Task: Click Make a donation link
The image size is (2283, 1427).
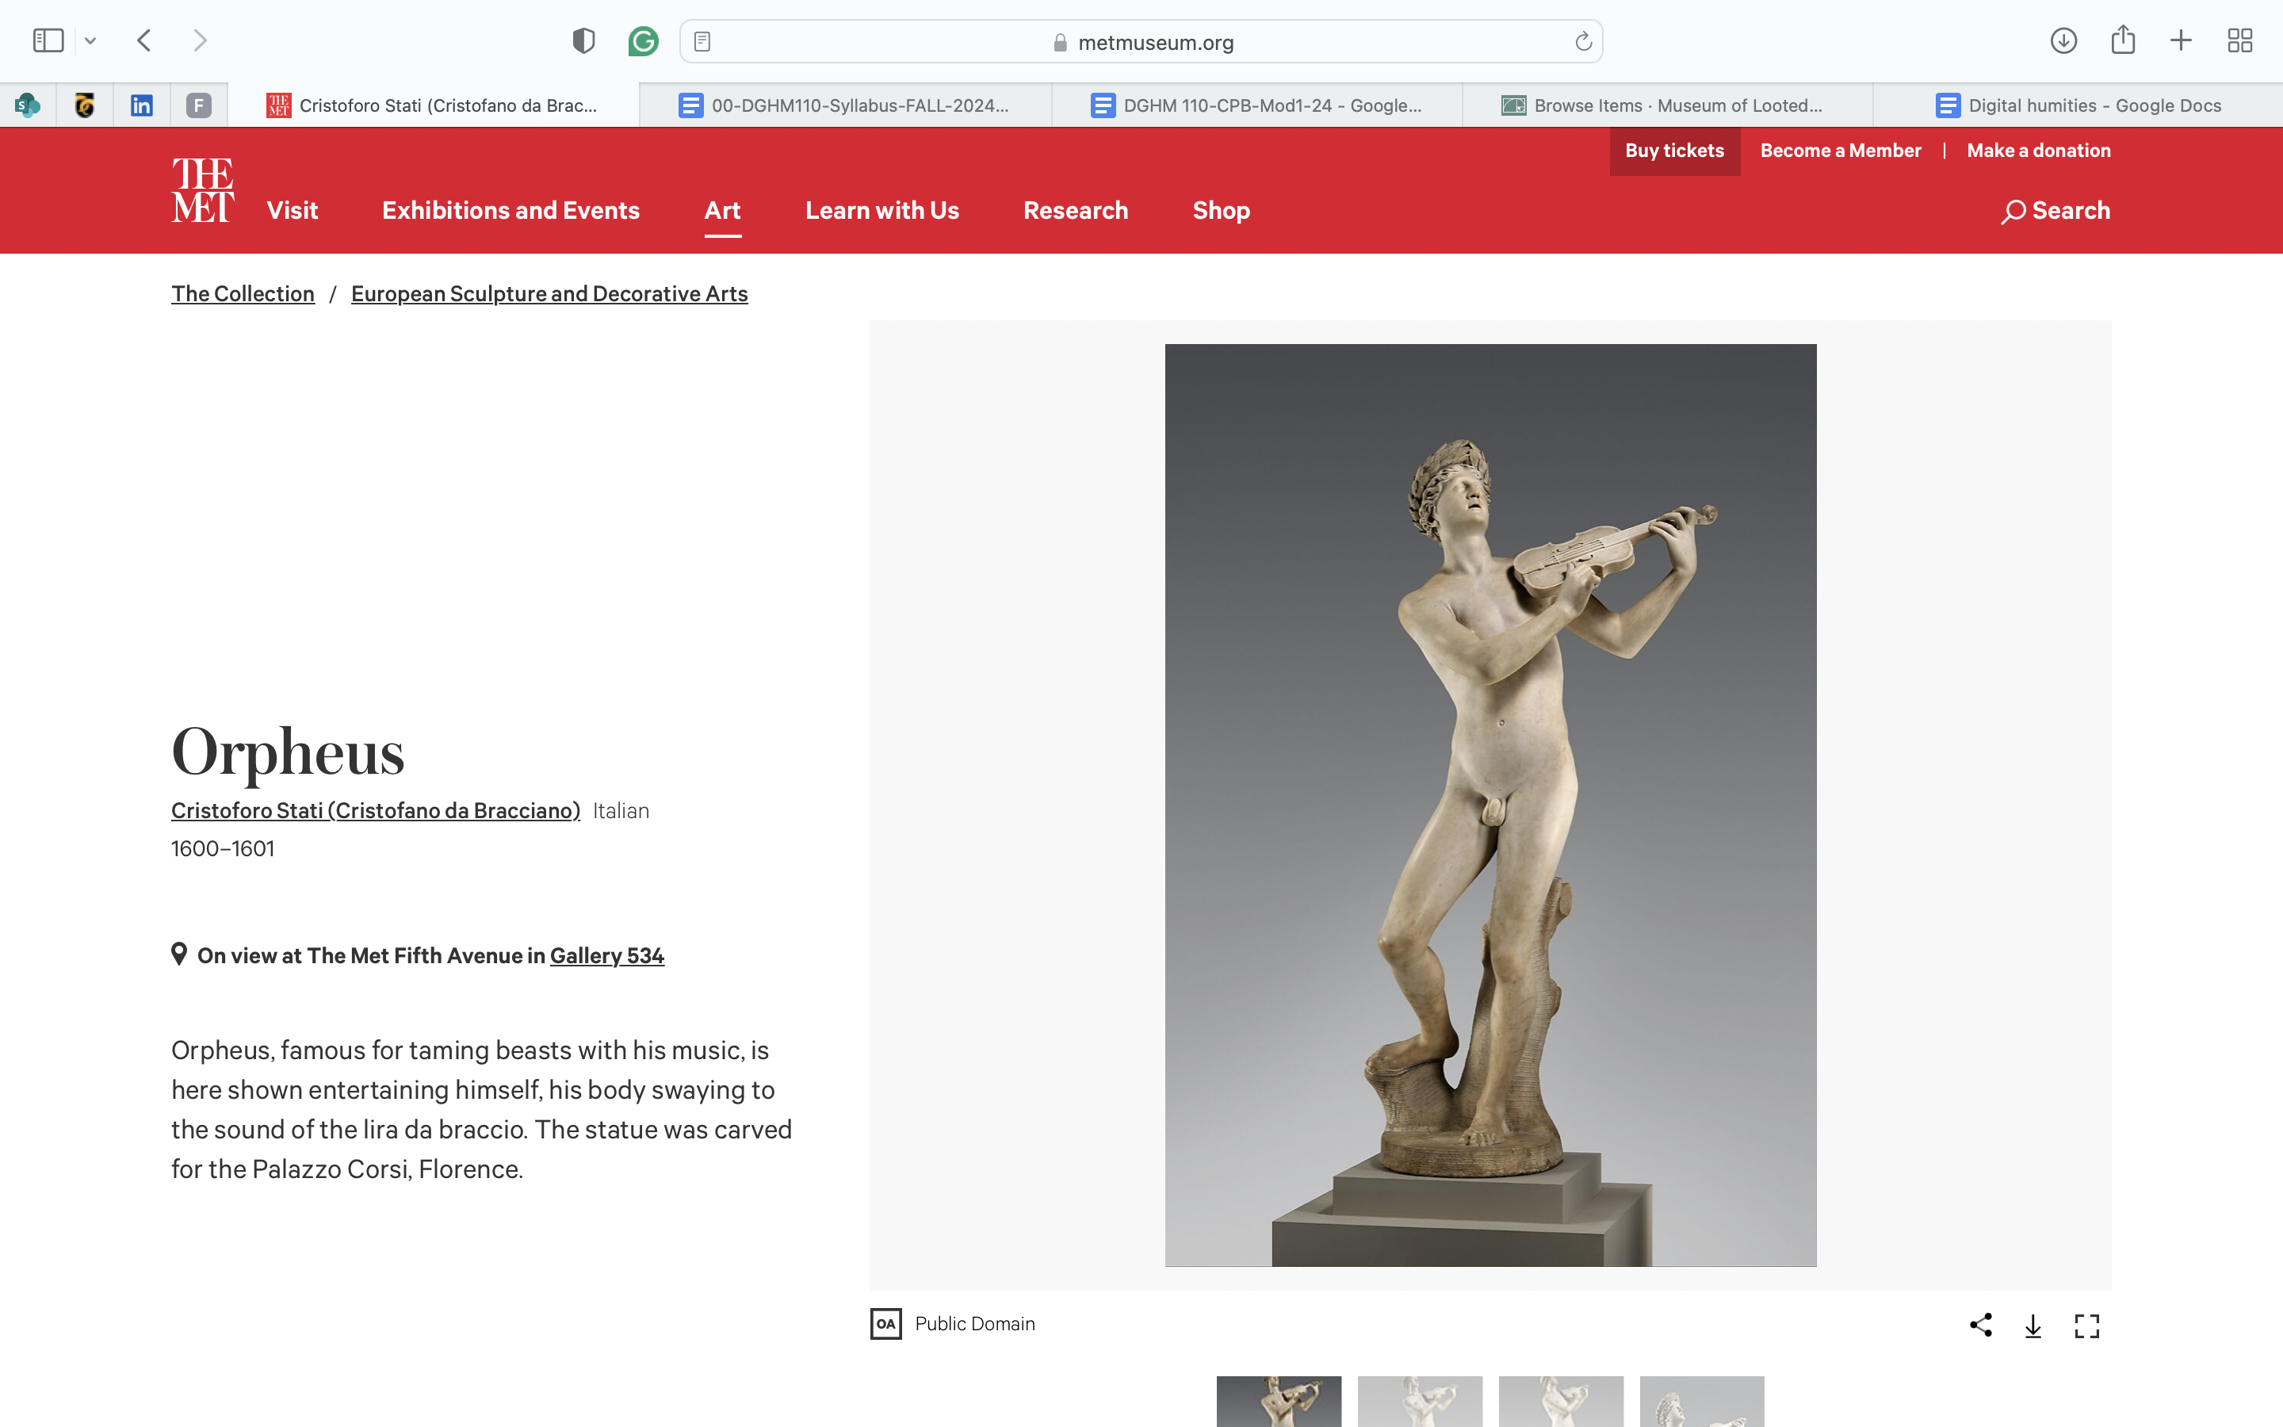Action: pos(2039,151)
